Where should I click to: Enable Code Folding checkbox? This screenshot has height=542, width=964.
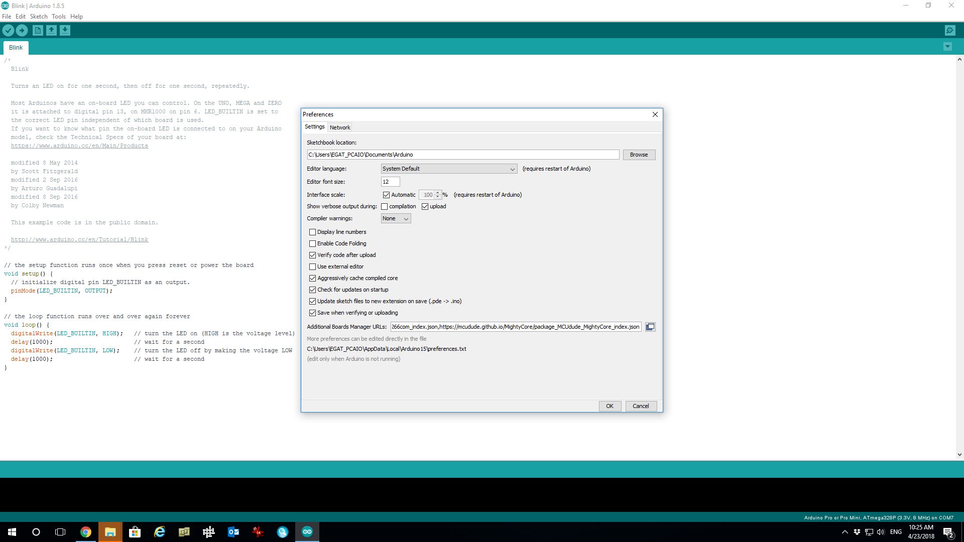tap(312, 243)
